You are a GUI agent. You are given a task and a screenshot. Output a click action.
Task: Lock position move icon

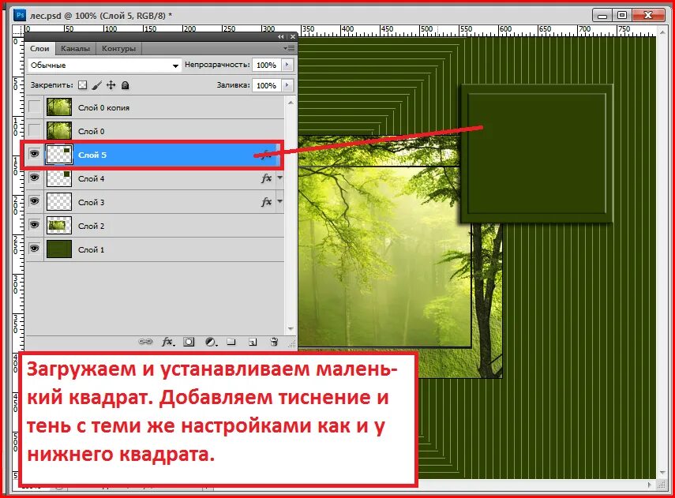(x=111, y=85)
